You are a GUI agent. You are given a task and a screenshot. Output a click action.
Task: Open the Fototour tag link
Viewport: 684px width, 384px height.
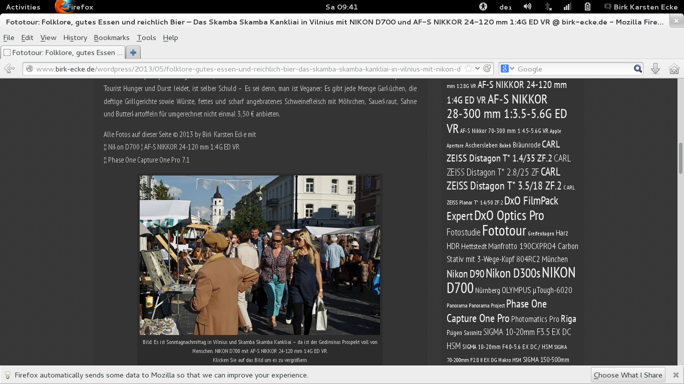pyautogui.click(x=504, y=230)
